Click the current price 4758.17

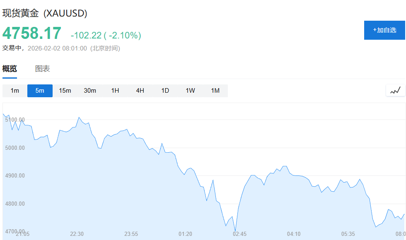(32, 33)
